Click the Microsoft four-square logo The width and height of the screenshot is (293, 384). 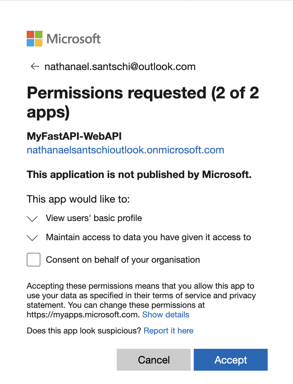[35, 39]
